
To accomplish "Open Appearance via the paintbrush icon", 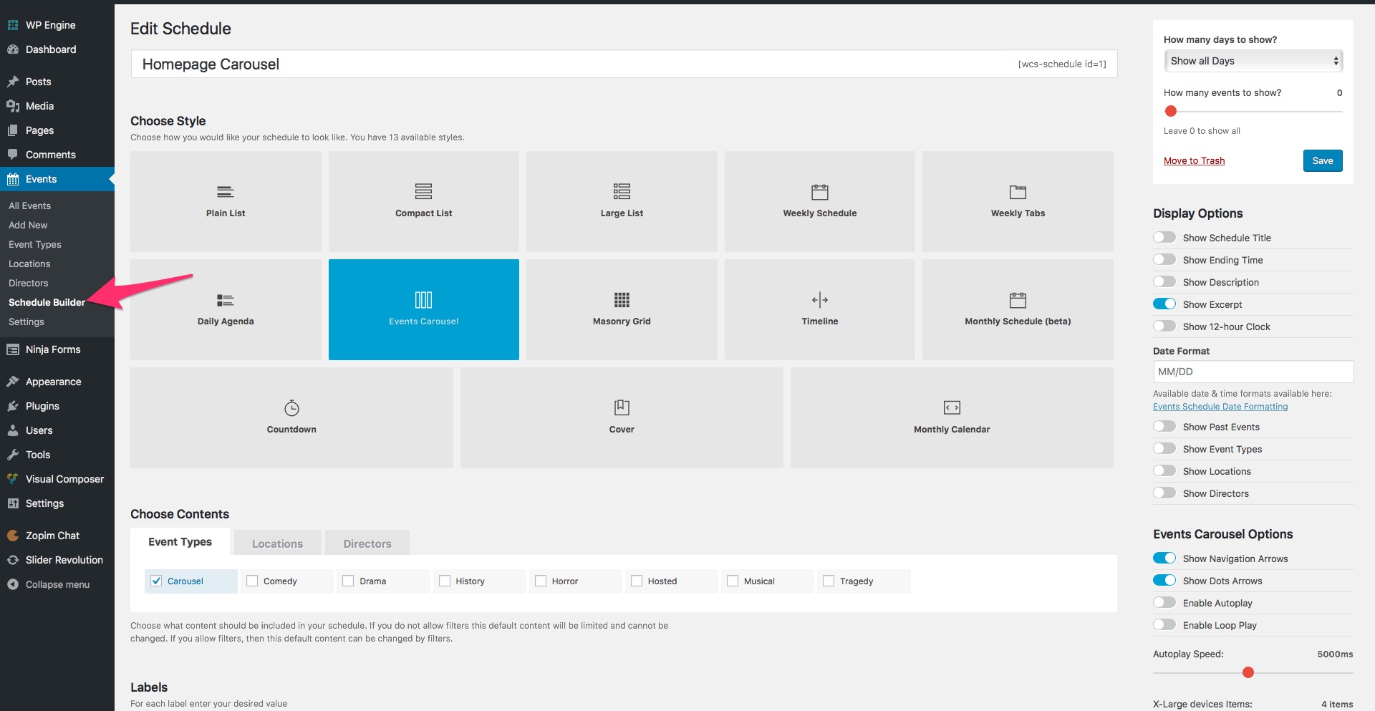I will click(13, 382).
